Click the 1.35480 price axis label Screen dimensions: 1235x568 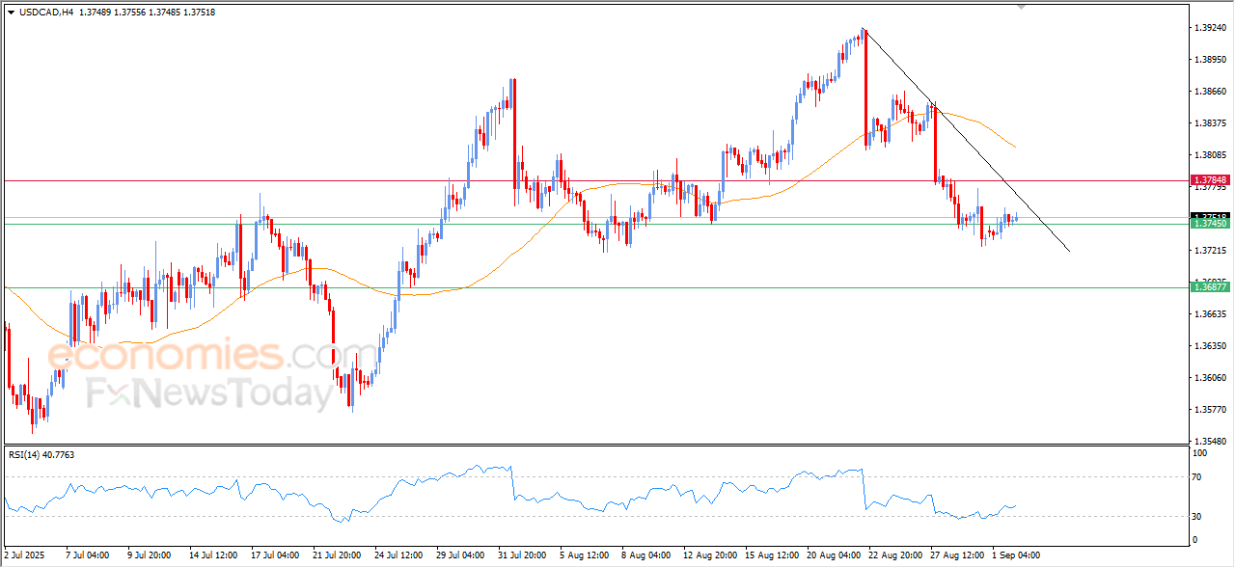1210,442
